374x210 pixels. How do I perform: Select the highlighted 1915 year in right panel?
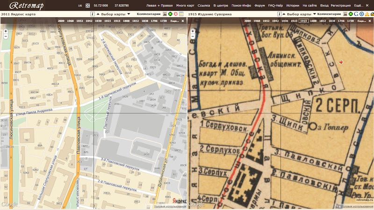303,21
